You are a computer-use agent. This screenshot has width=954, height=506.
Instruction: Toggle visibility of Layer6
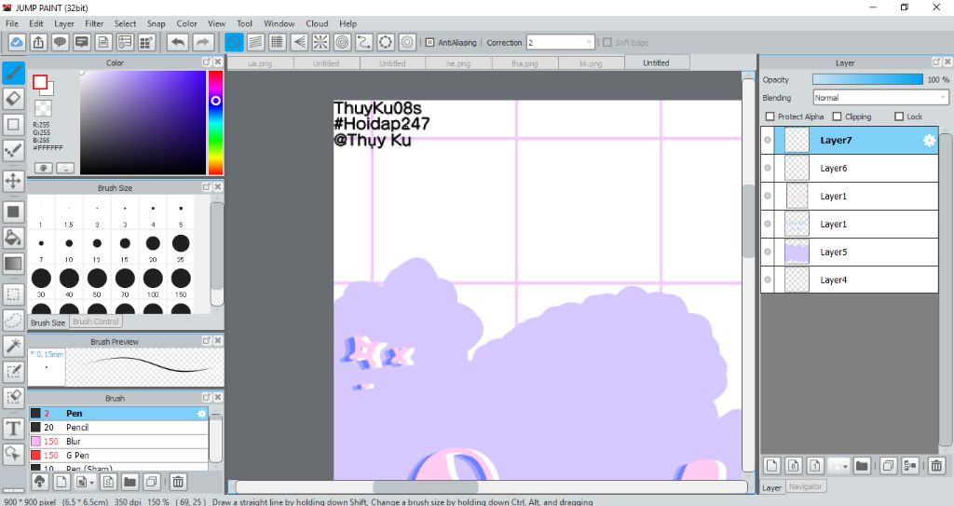(768, 168)
